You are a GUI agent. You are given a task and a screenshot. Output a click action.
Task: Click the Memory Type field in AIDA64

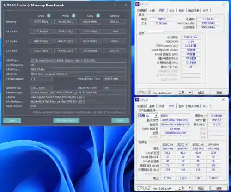click(x=78, y=93)
